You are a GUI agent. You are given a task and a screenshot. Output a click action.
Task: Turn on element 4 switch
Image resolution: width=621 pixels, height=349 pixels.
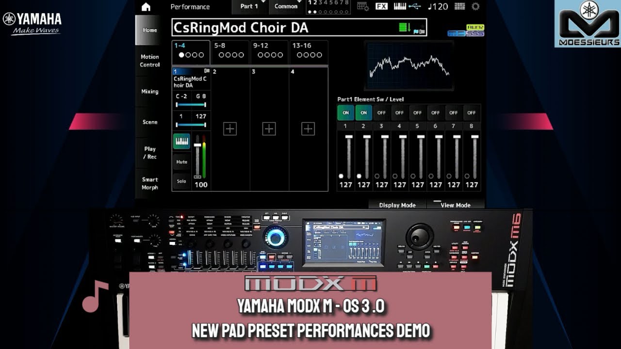pos(400,112)
